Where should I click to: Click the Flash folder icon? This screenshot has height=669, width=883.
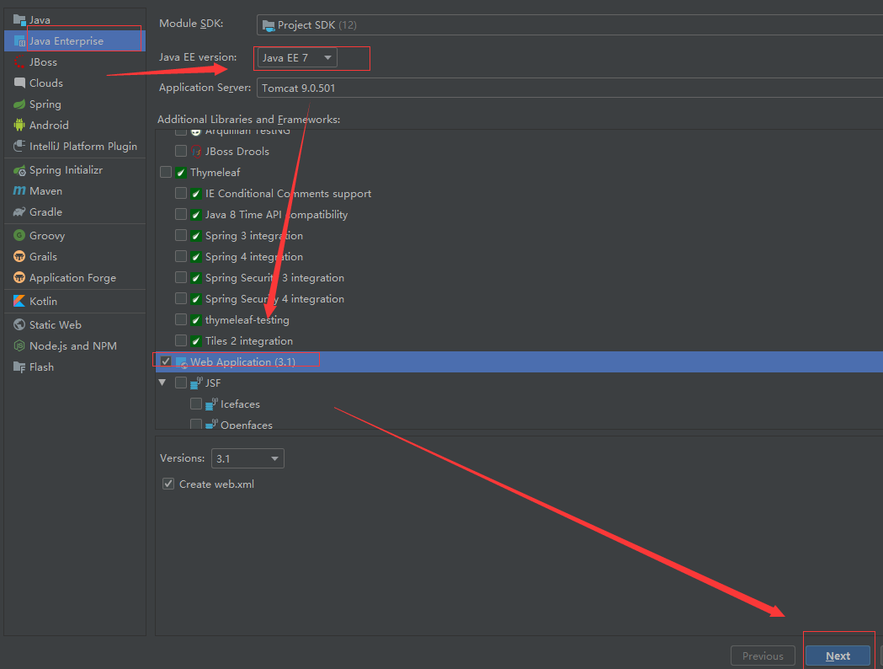[19, 367]
